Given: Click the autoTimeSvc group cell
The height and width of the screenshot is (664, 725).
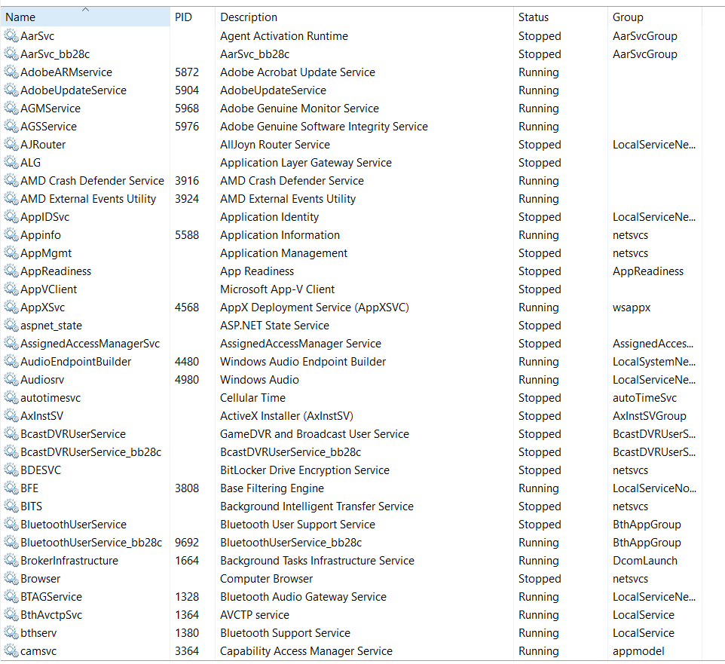Looking at the screenshot, I should pos(644,397).
